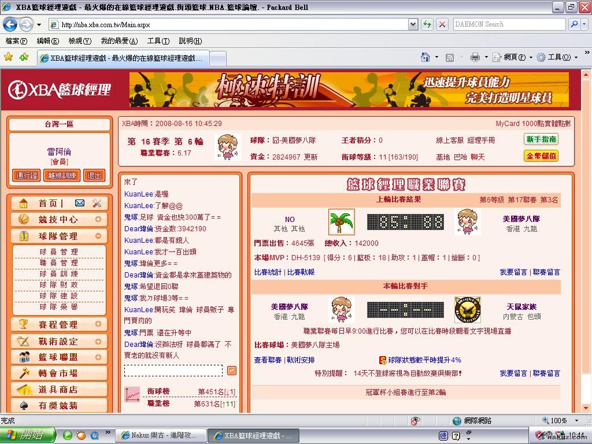The image size is (592, 444).
Task: Click the privacy icon in the IE status bar
Action: coord(415,421)
